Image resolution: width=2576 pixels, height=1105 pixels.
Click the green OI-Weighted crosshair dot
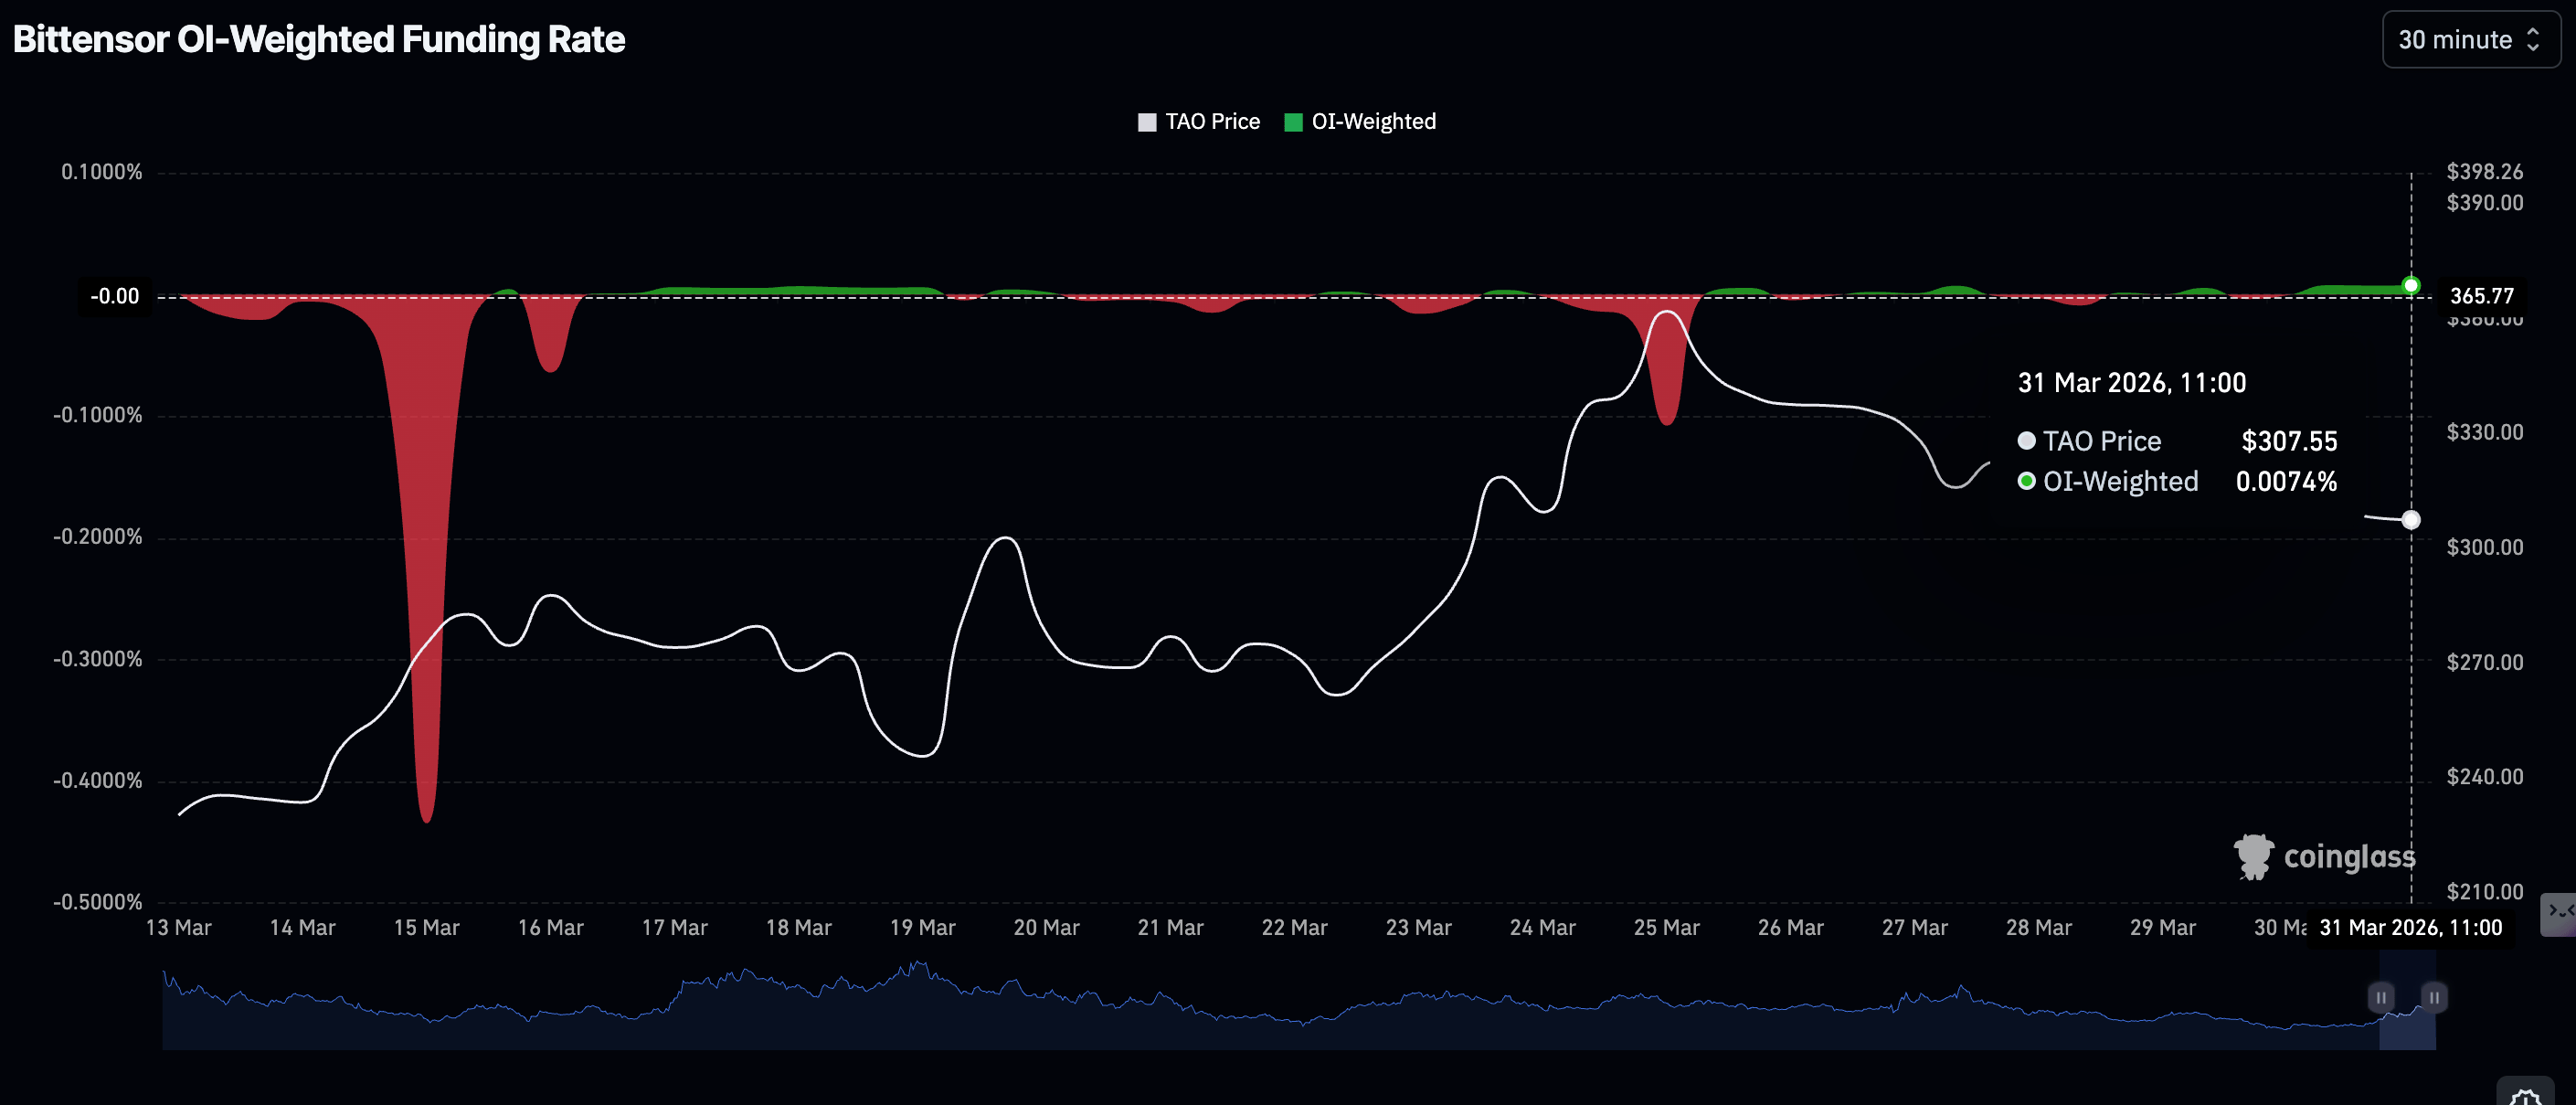[x=2411, y=286]
